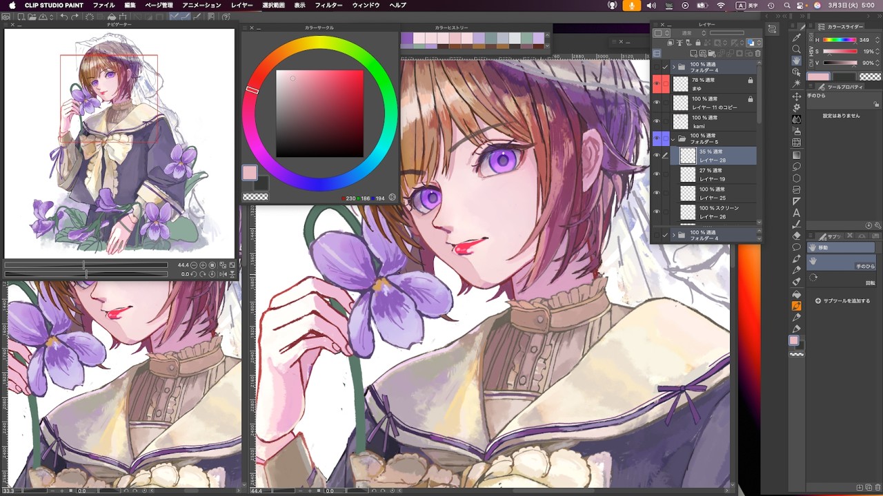The height and width of the screenshot is (496, 883).
Task: Open the Navigator panel menu
Action: coord(6,25)
